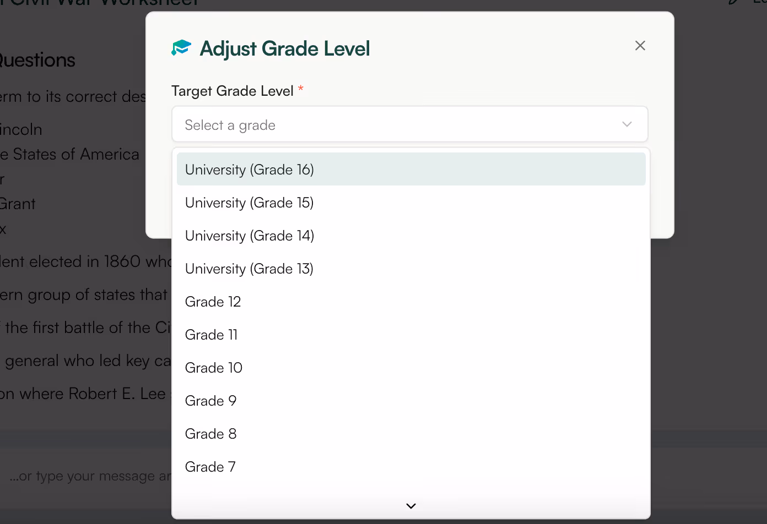Screen dimensions: 767x524
Task: Click the graduation cap icon in the dialog header
Action: (181, 48)
